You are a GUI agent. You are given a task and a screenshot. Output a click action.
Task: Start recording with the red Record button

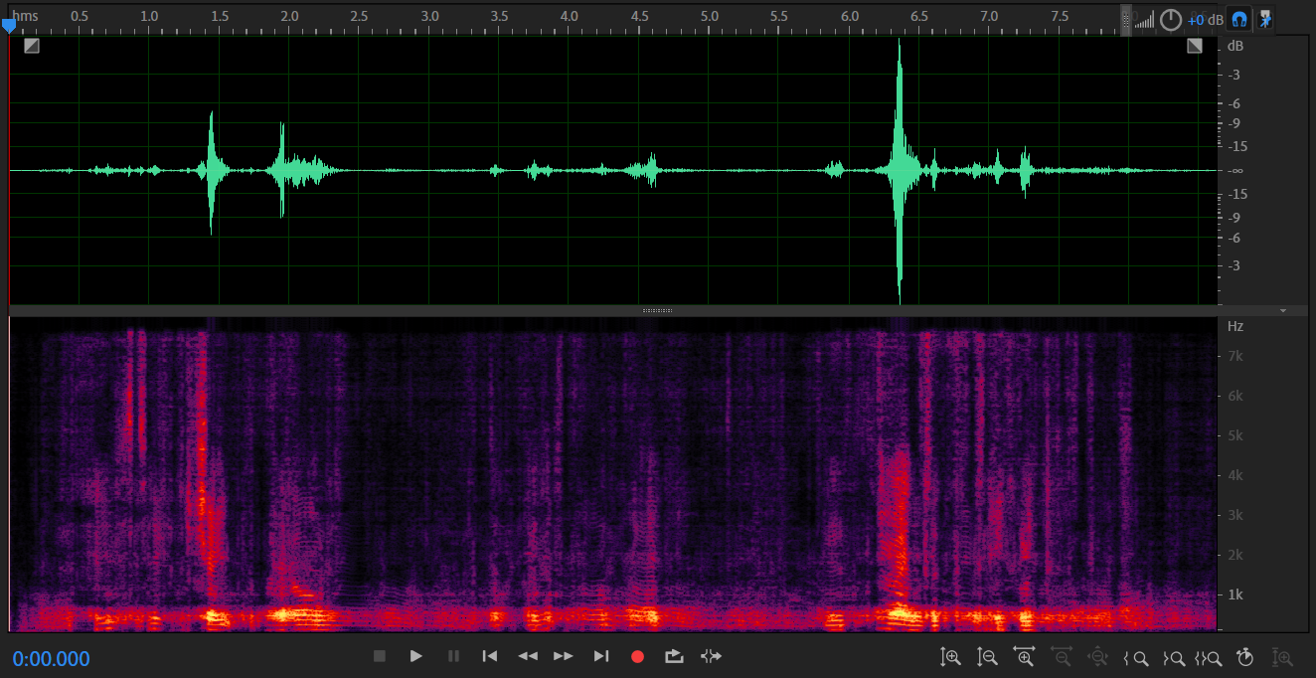[638, 656]
